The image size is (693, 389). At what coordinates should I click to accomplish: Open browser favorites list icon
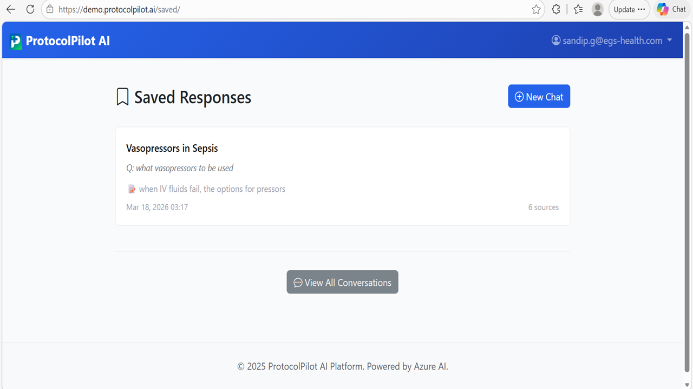578,9
